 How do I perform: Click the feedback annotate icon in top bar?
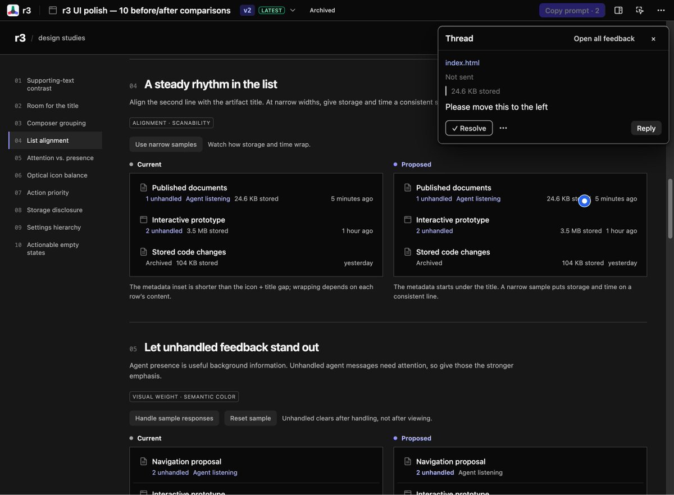point(640,10)
